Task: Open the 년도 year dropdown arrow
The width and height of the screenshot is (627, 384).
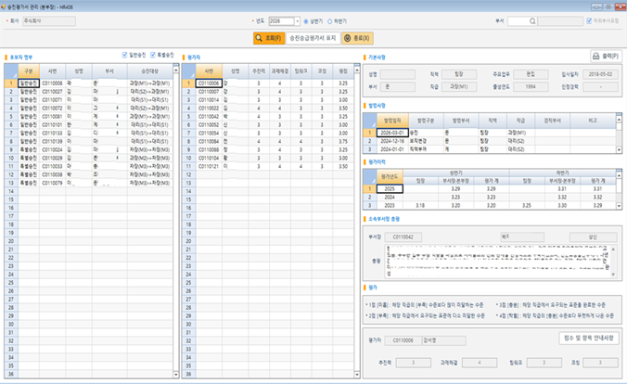Action: [x=297, y=21]
